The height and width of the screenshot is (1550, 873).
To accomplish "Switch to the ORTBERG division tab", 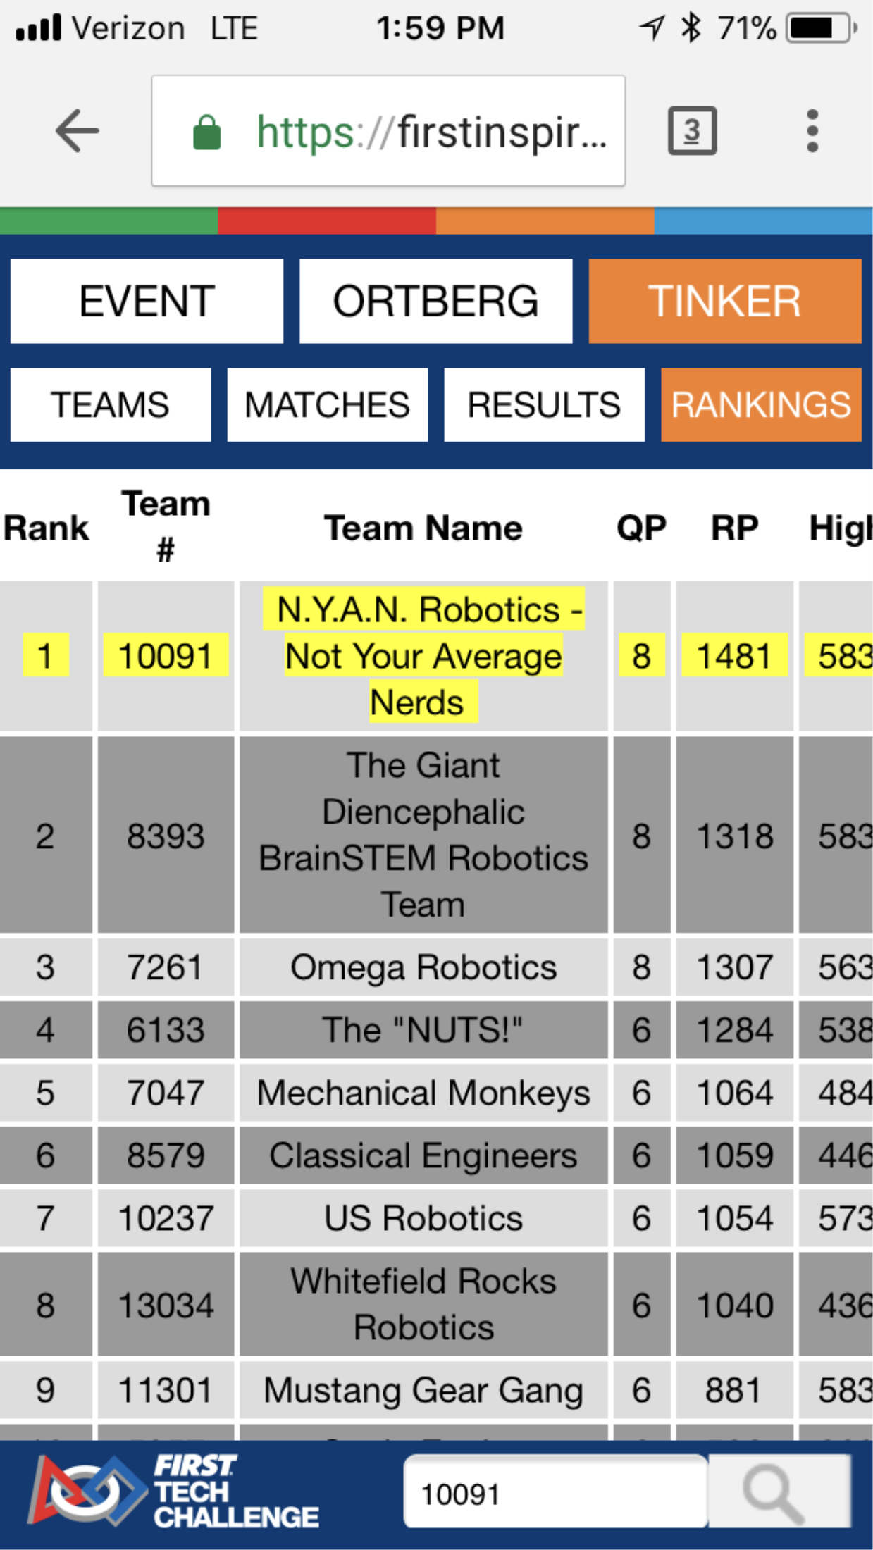I will 435,302.
